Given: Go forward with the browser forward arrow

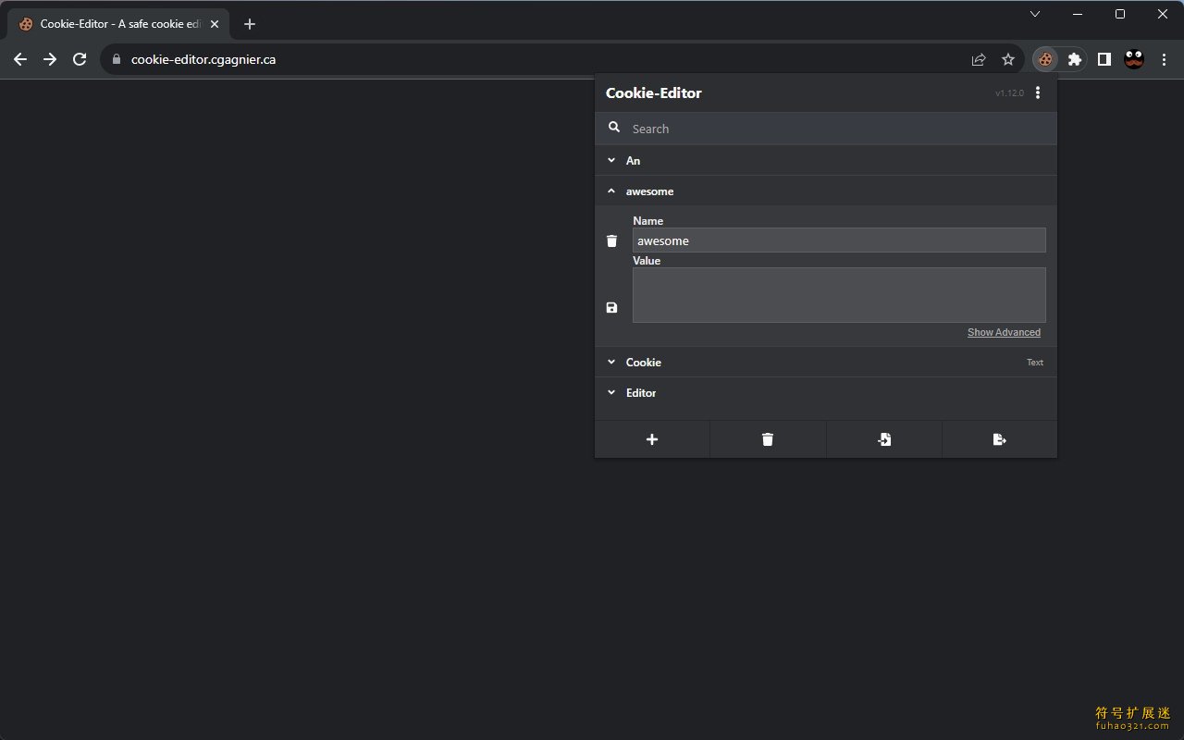Looking at the screenshot, I should [x=50, y=59].
